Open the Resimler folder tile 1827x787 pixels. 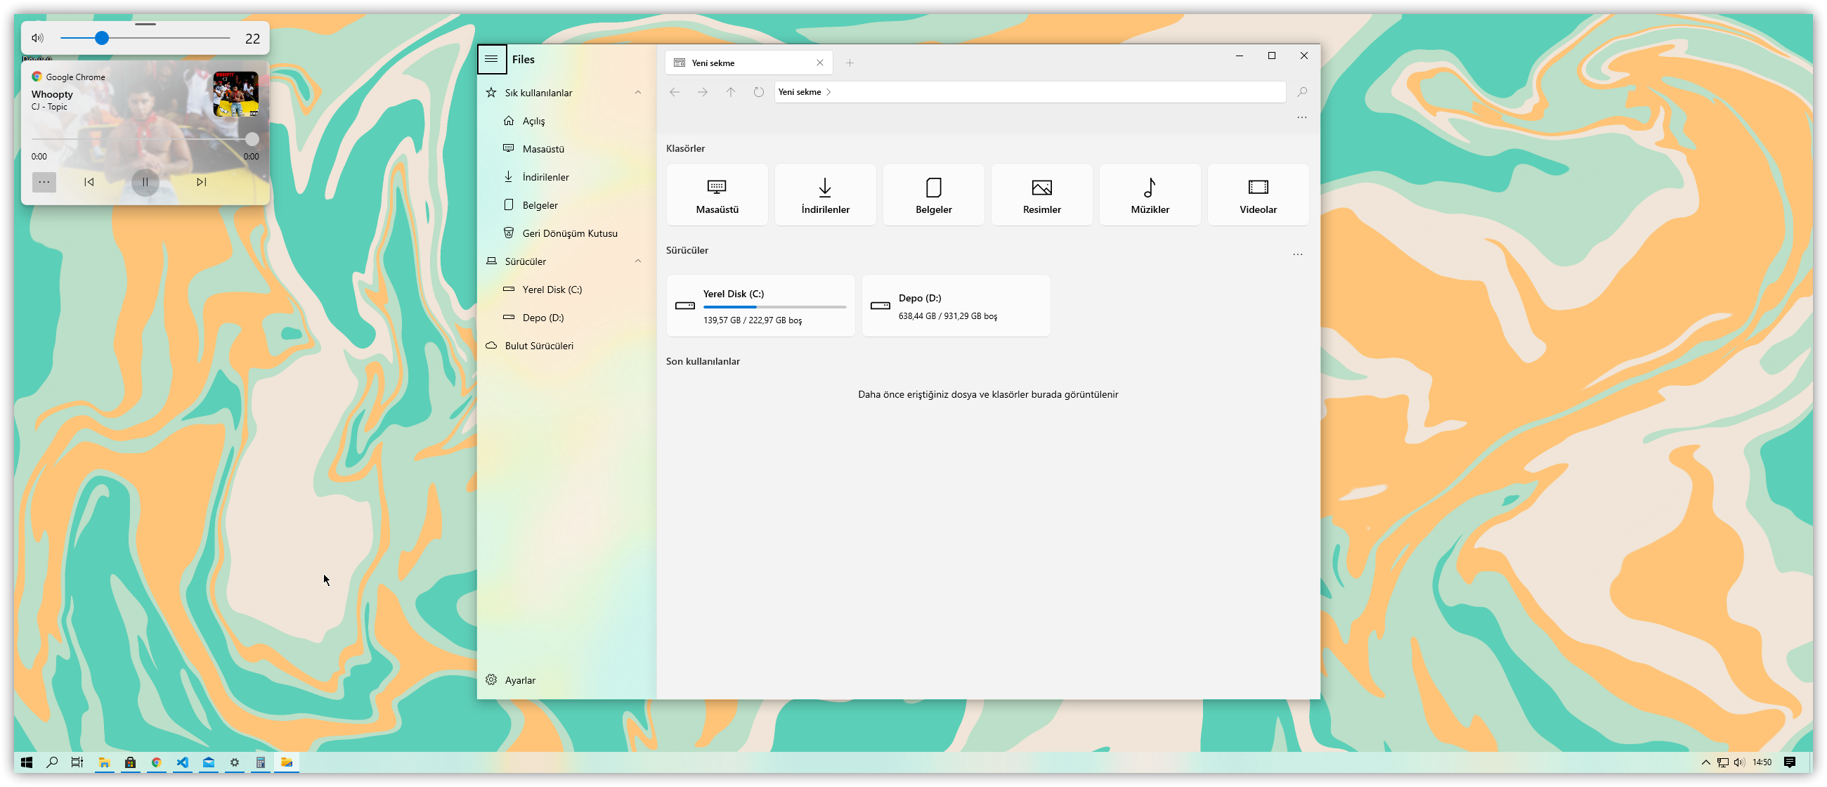tap(1041, 195)
